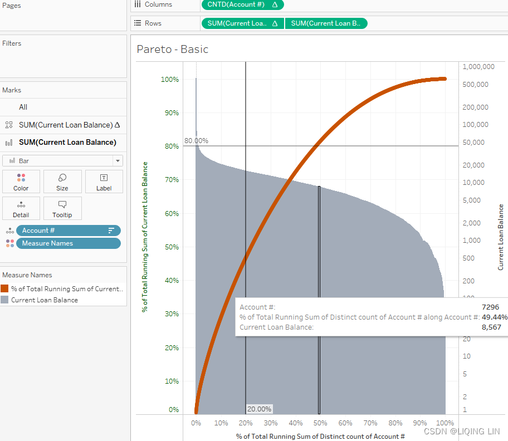Click the bottom axis title '% of Total Running Sum of Distinct count of Account #'
Viewport: 508px width, 441px height.
(x=320, y=437)
